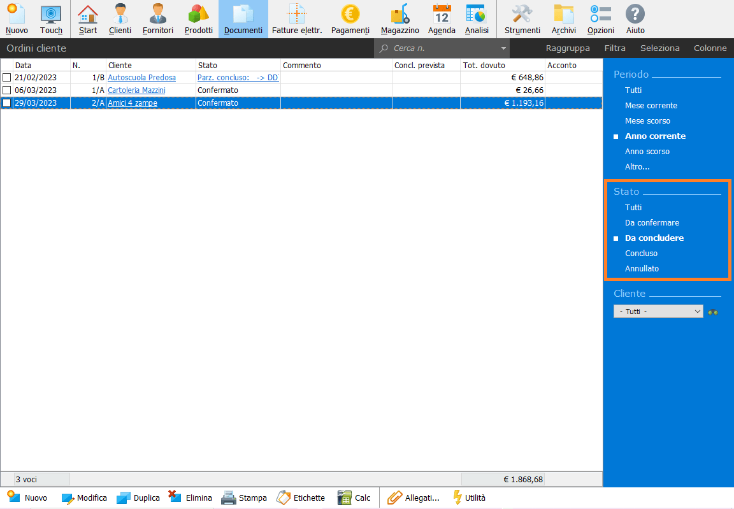Tick checkbox for Autoscuola Predosa order
734x509 pixels.
(6, 78)
